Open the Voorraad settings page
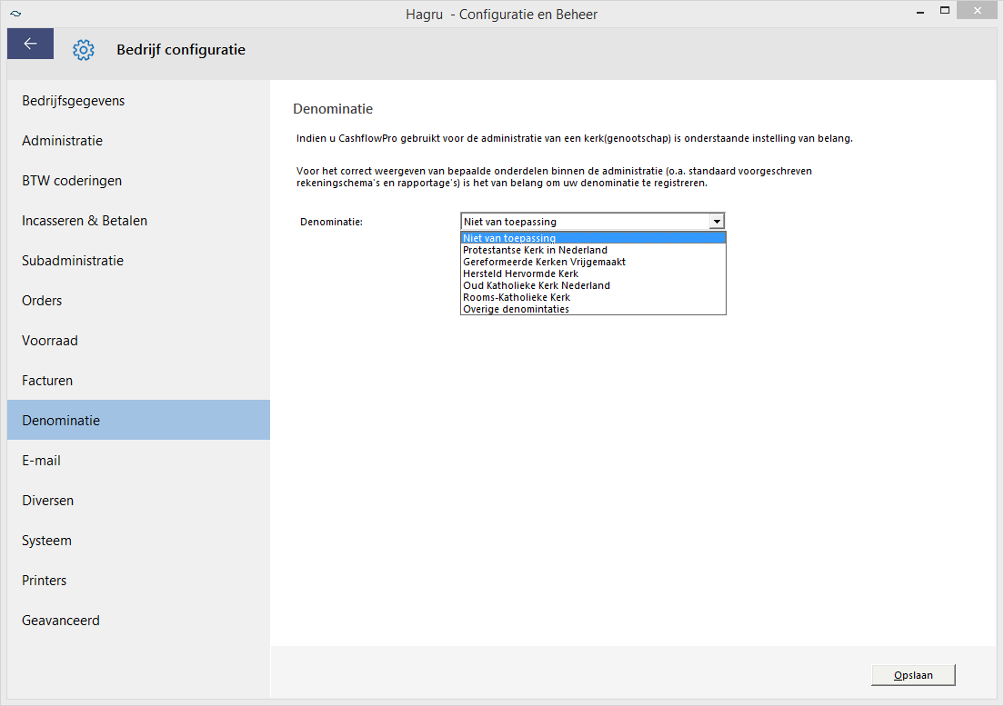The width and height of the screenshot is (1004, 706). click(x=138, y=340)
